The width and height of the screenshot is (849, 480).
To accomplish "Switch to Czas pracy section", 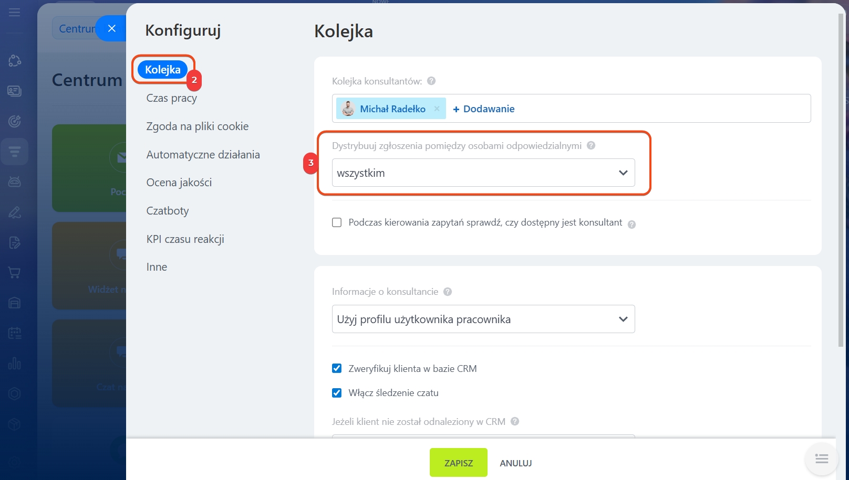I will tap(172, 98).
